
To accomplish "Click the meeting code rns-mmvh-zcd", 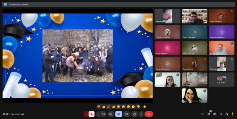I will [x=18, y=114].
